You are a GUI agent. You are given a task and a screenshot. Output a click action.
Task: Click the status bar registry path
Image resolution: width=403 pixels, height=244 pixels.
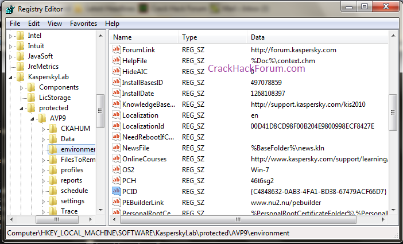click(x=148, y=233)
